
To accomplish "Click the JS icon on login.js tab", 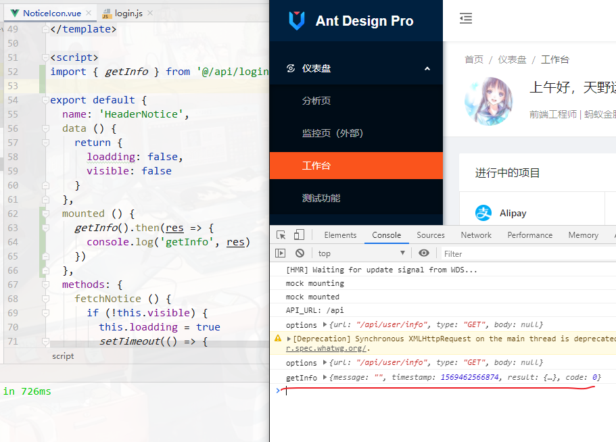I will pyautogui.click(x=106, y=12).
